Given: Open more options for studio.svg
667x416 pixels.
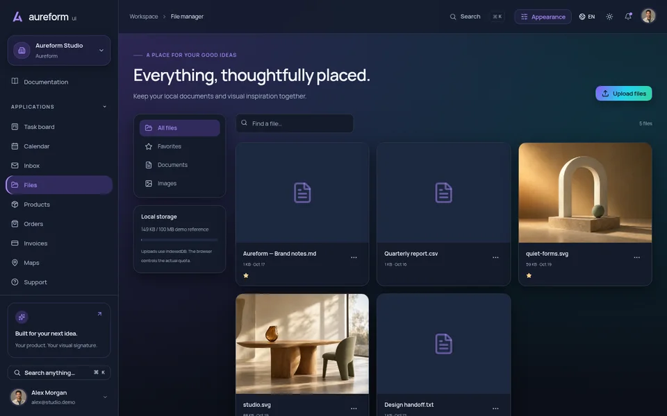Looking at the screenshot, I should coord(354,408).
